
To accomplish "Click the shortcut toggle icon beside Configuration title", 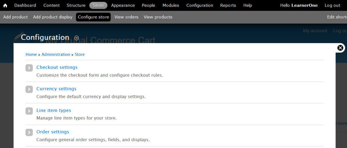I will click(77, 38).
